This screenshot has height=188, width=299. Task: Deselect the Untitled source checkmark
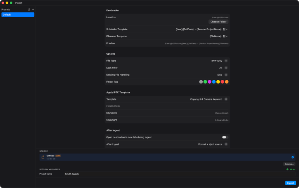click(292, 157)
